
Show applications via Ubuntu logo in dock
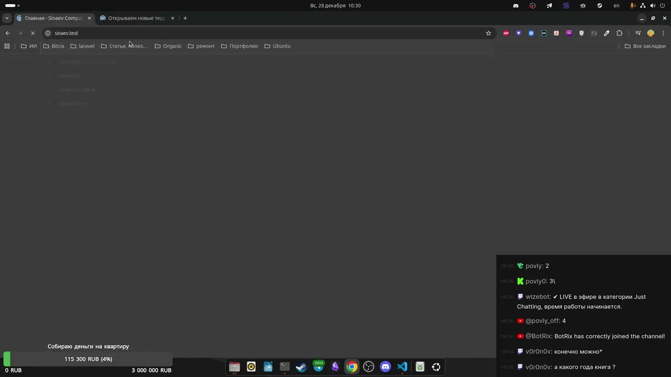tap(436, 367)
